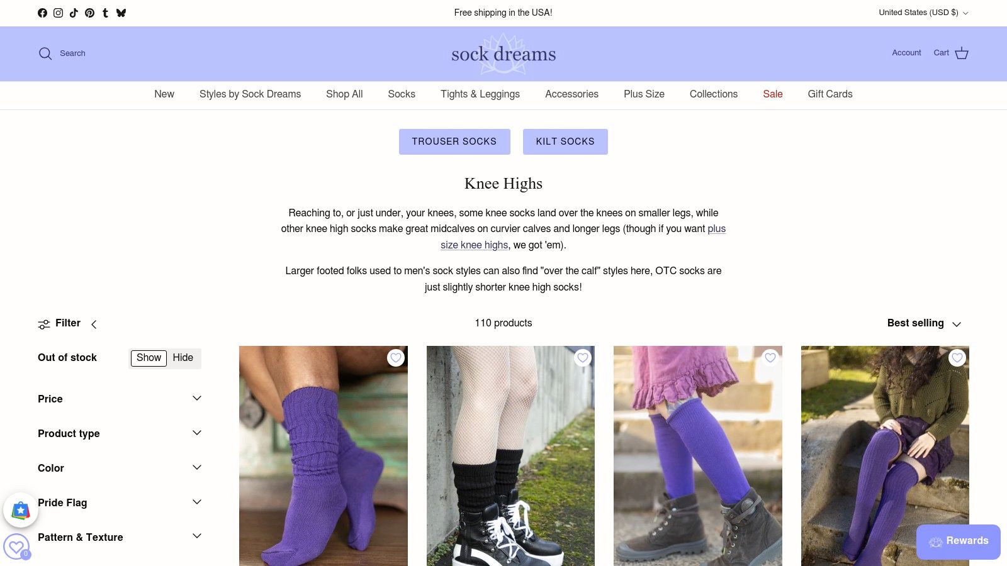Select Hide for out of stock
The image size is (1007, 566).
[183, 358]
